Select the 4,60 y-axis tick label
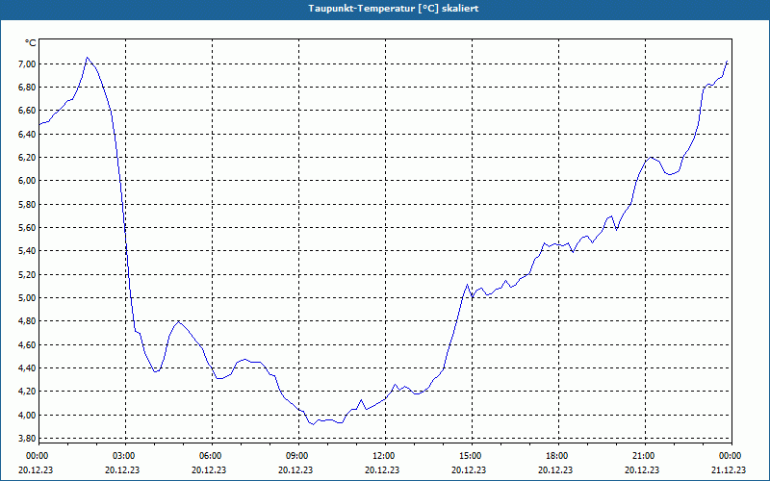770x481 pixels. tap(26, 345)
